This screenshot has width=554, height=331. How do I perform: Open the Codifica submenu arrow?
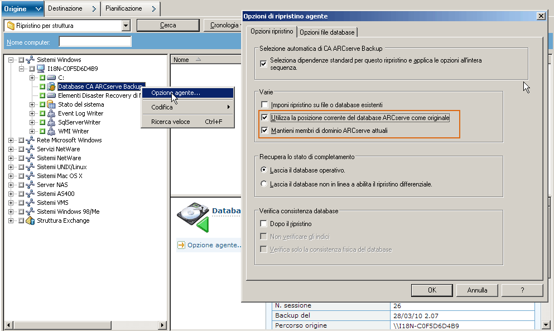coord(229,107)
